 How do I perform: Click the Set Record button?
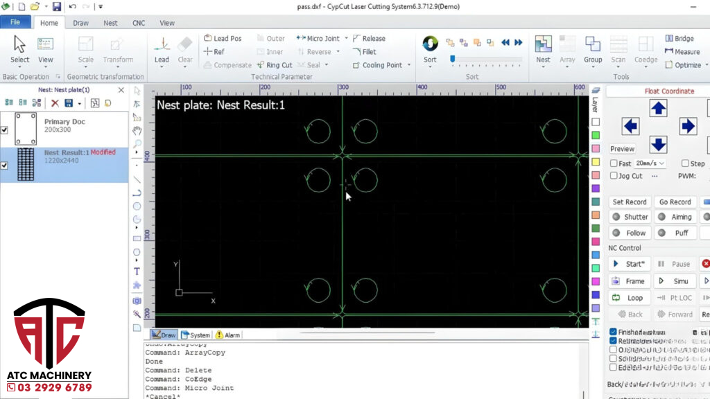click(x=630, y=202)
